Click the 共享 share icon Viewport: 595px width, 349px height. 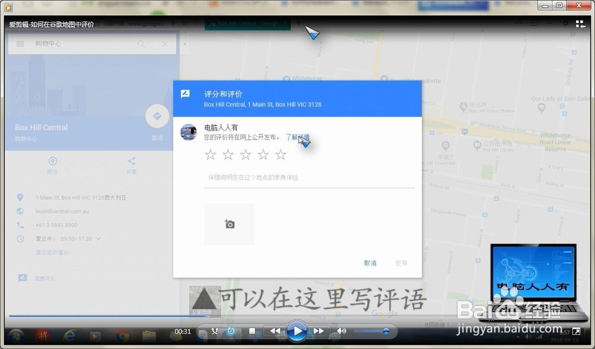click(x=131, y=161)
